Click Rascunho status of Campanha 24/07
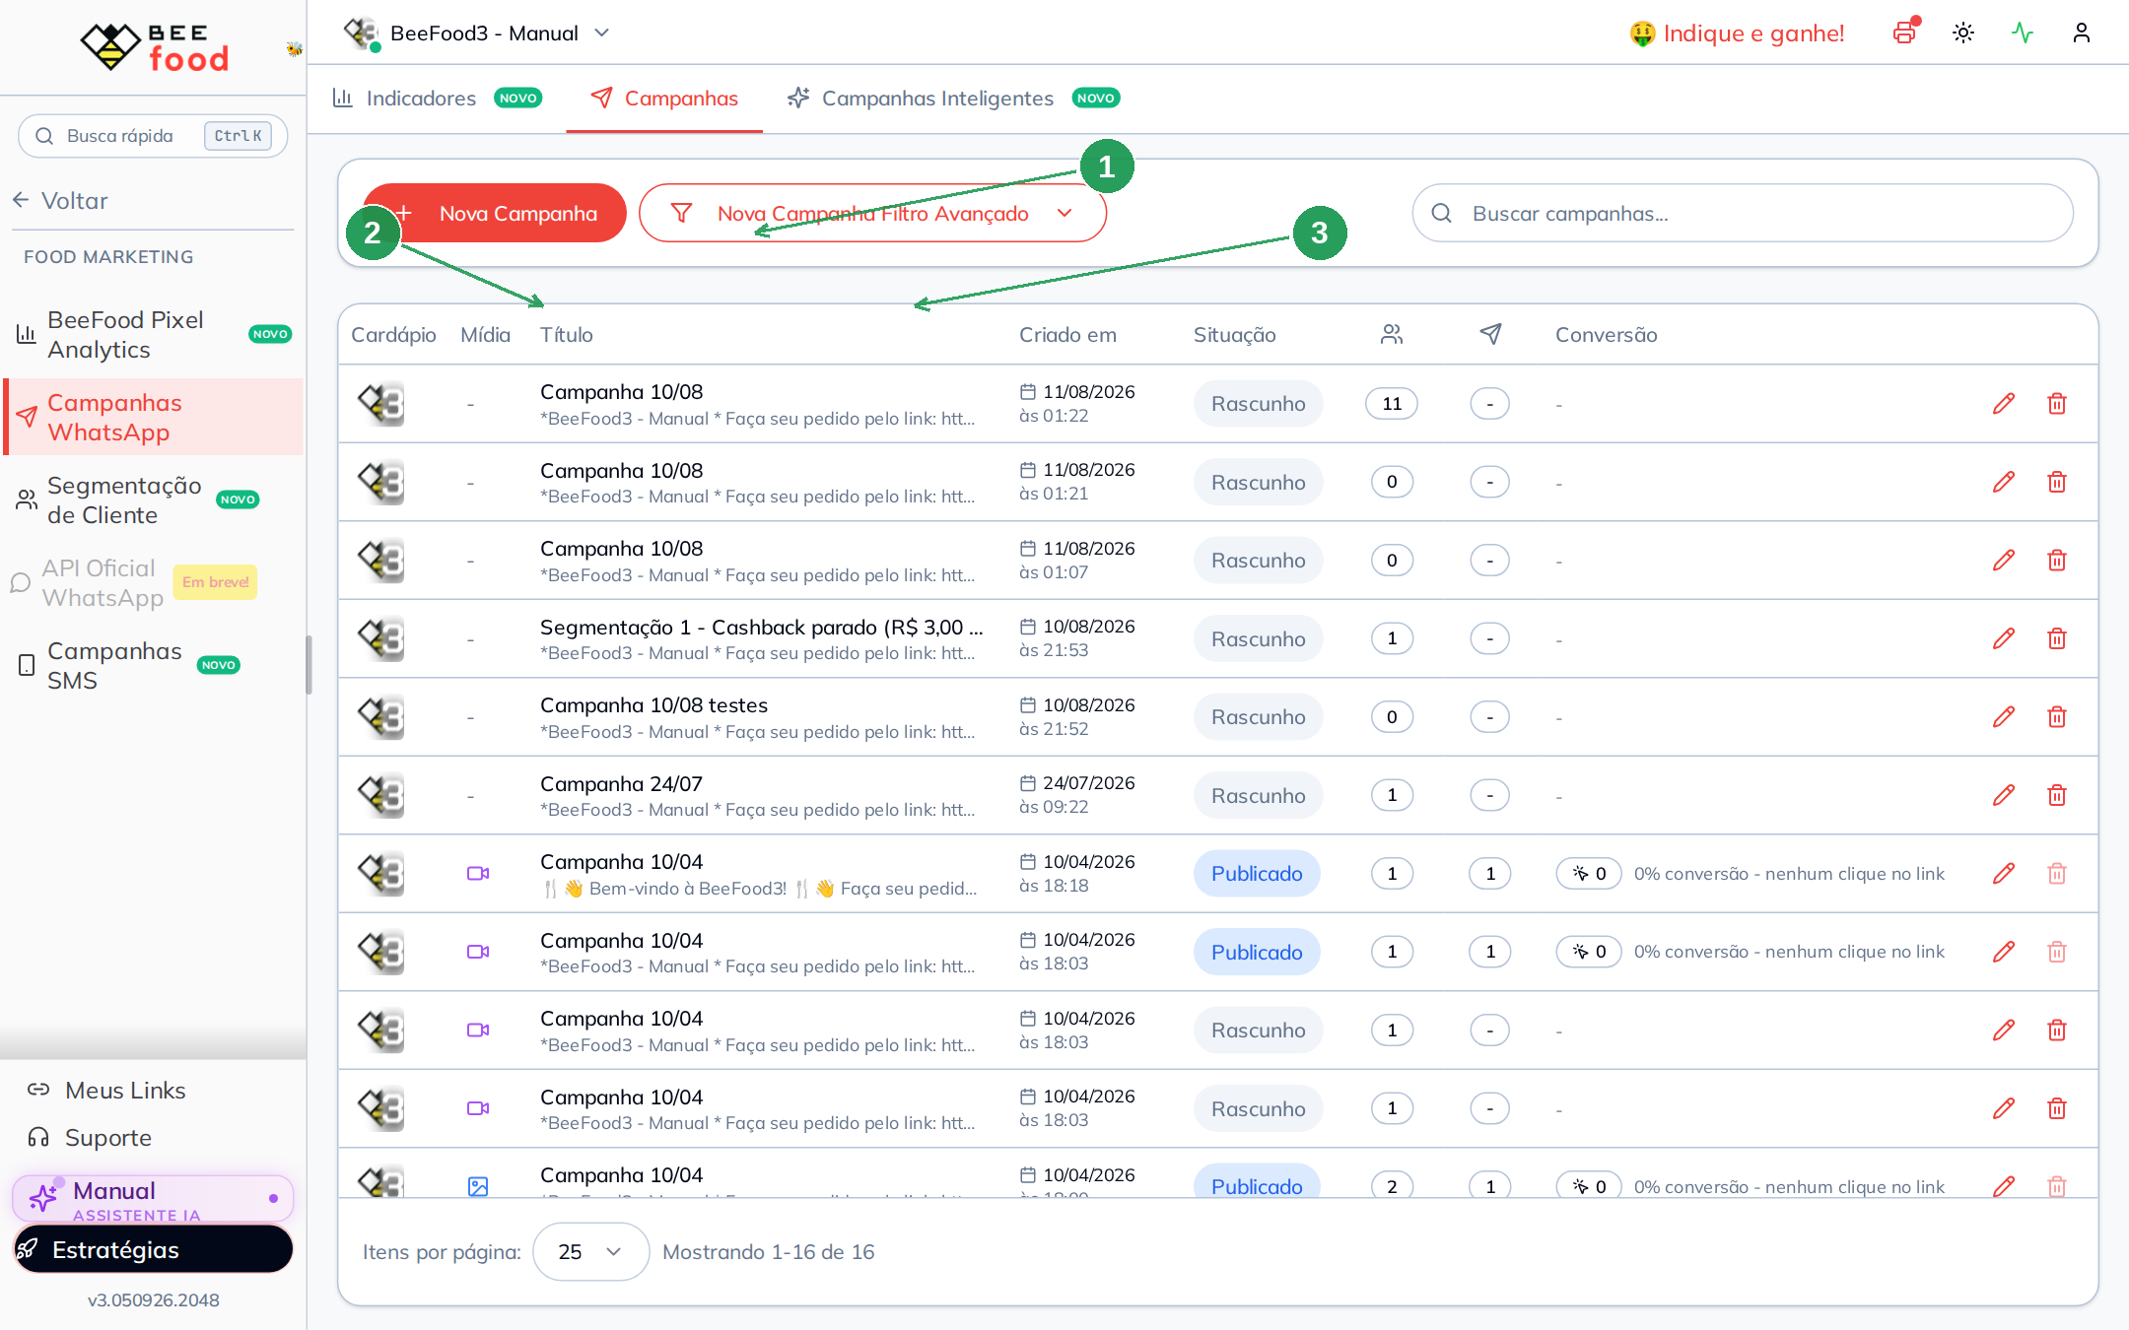The height and width of the screenshot is (1330, 2129). click(x=1258, y=795)
